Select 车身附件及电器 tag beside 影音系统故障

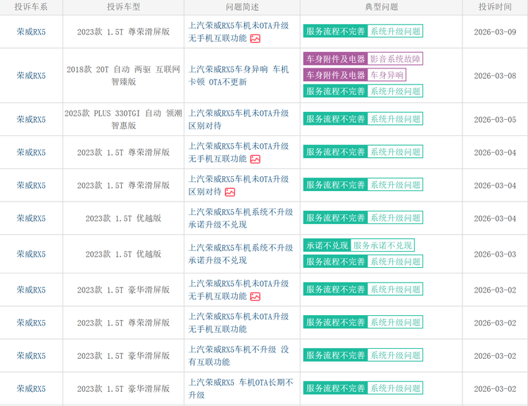[x=335, y=59]
